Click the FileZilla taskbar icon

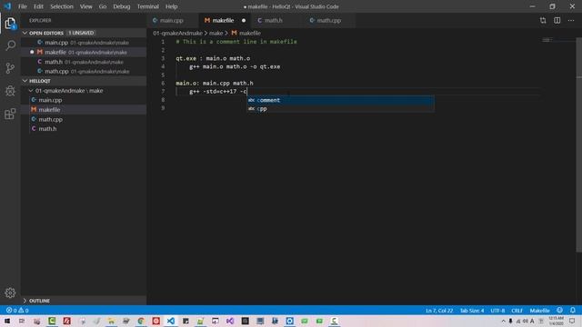(x=66, y=321)
